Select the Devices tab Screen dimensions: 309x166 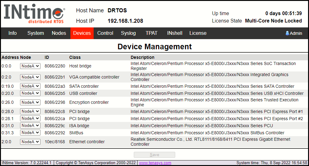click(x=82, y=33)
